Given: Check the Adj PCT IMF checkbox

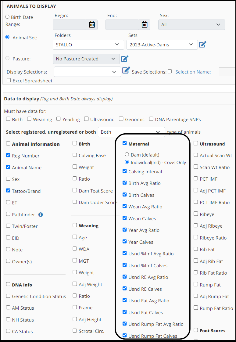Looking at the screenshot, I should click(196, 190).
